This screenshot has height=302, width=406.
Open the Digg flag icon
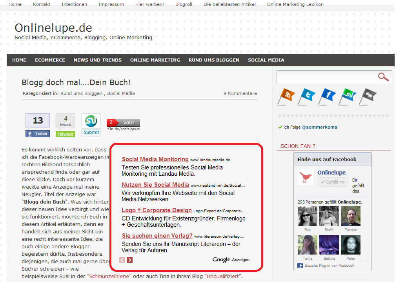point(368,96)
